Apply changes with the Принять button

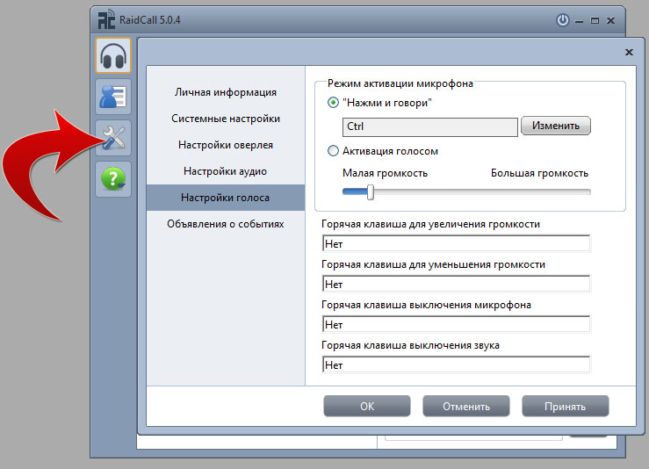point(565,406)
